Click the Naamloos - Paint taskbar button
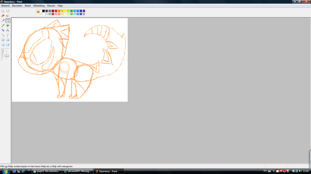 click(x=109, y=171)
